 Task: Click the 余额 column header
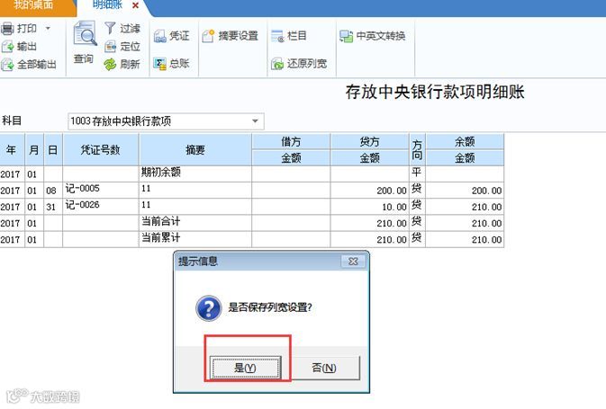(465, 142)
